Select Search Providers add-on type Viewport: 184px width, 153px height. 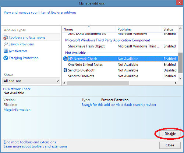click(x=21, y=44)
